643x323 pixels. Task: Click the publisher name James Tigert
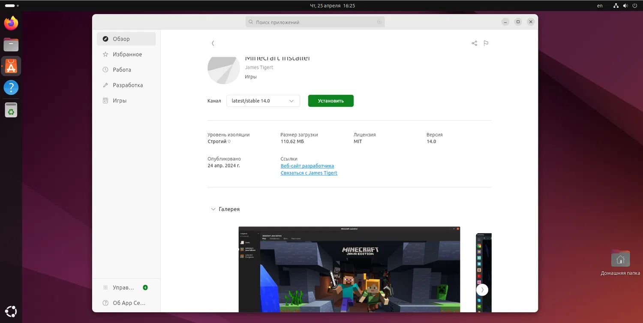point(259,67)
